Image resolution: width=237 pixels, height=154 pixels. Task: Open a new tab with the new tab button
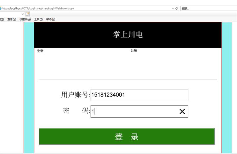(27, 14)
